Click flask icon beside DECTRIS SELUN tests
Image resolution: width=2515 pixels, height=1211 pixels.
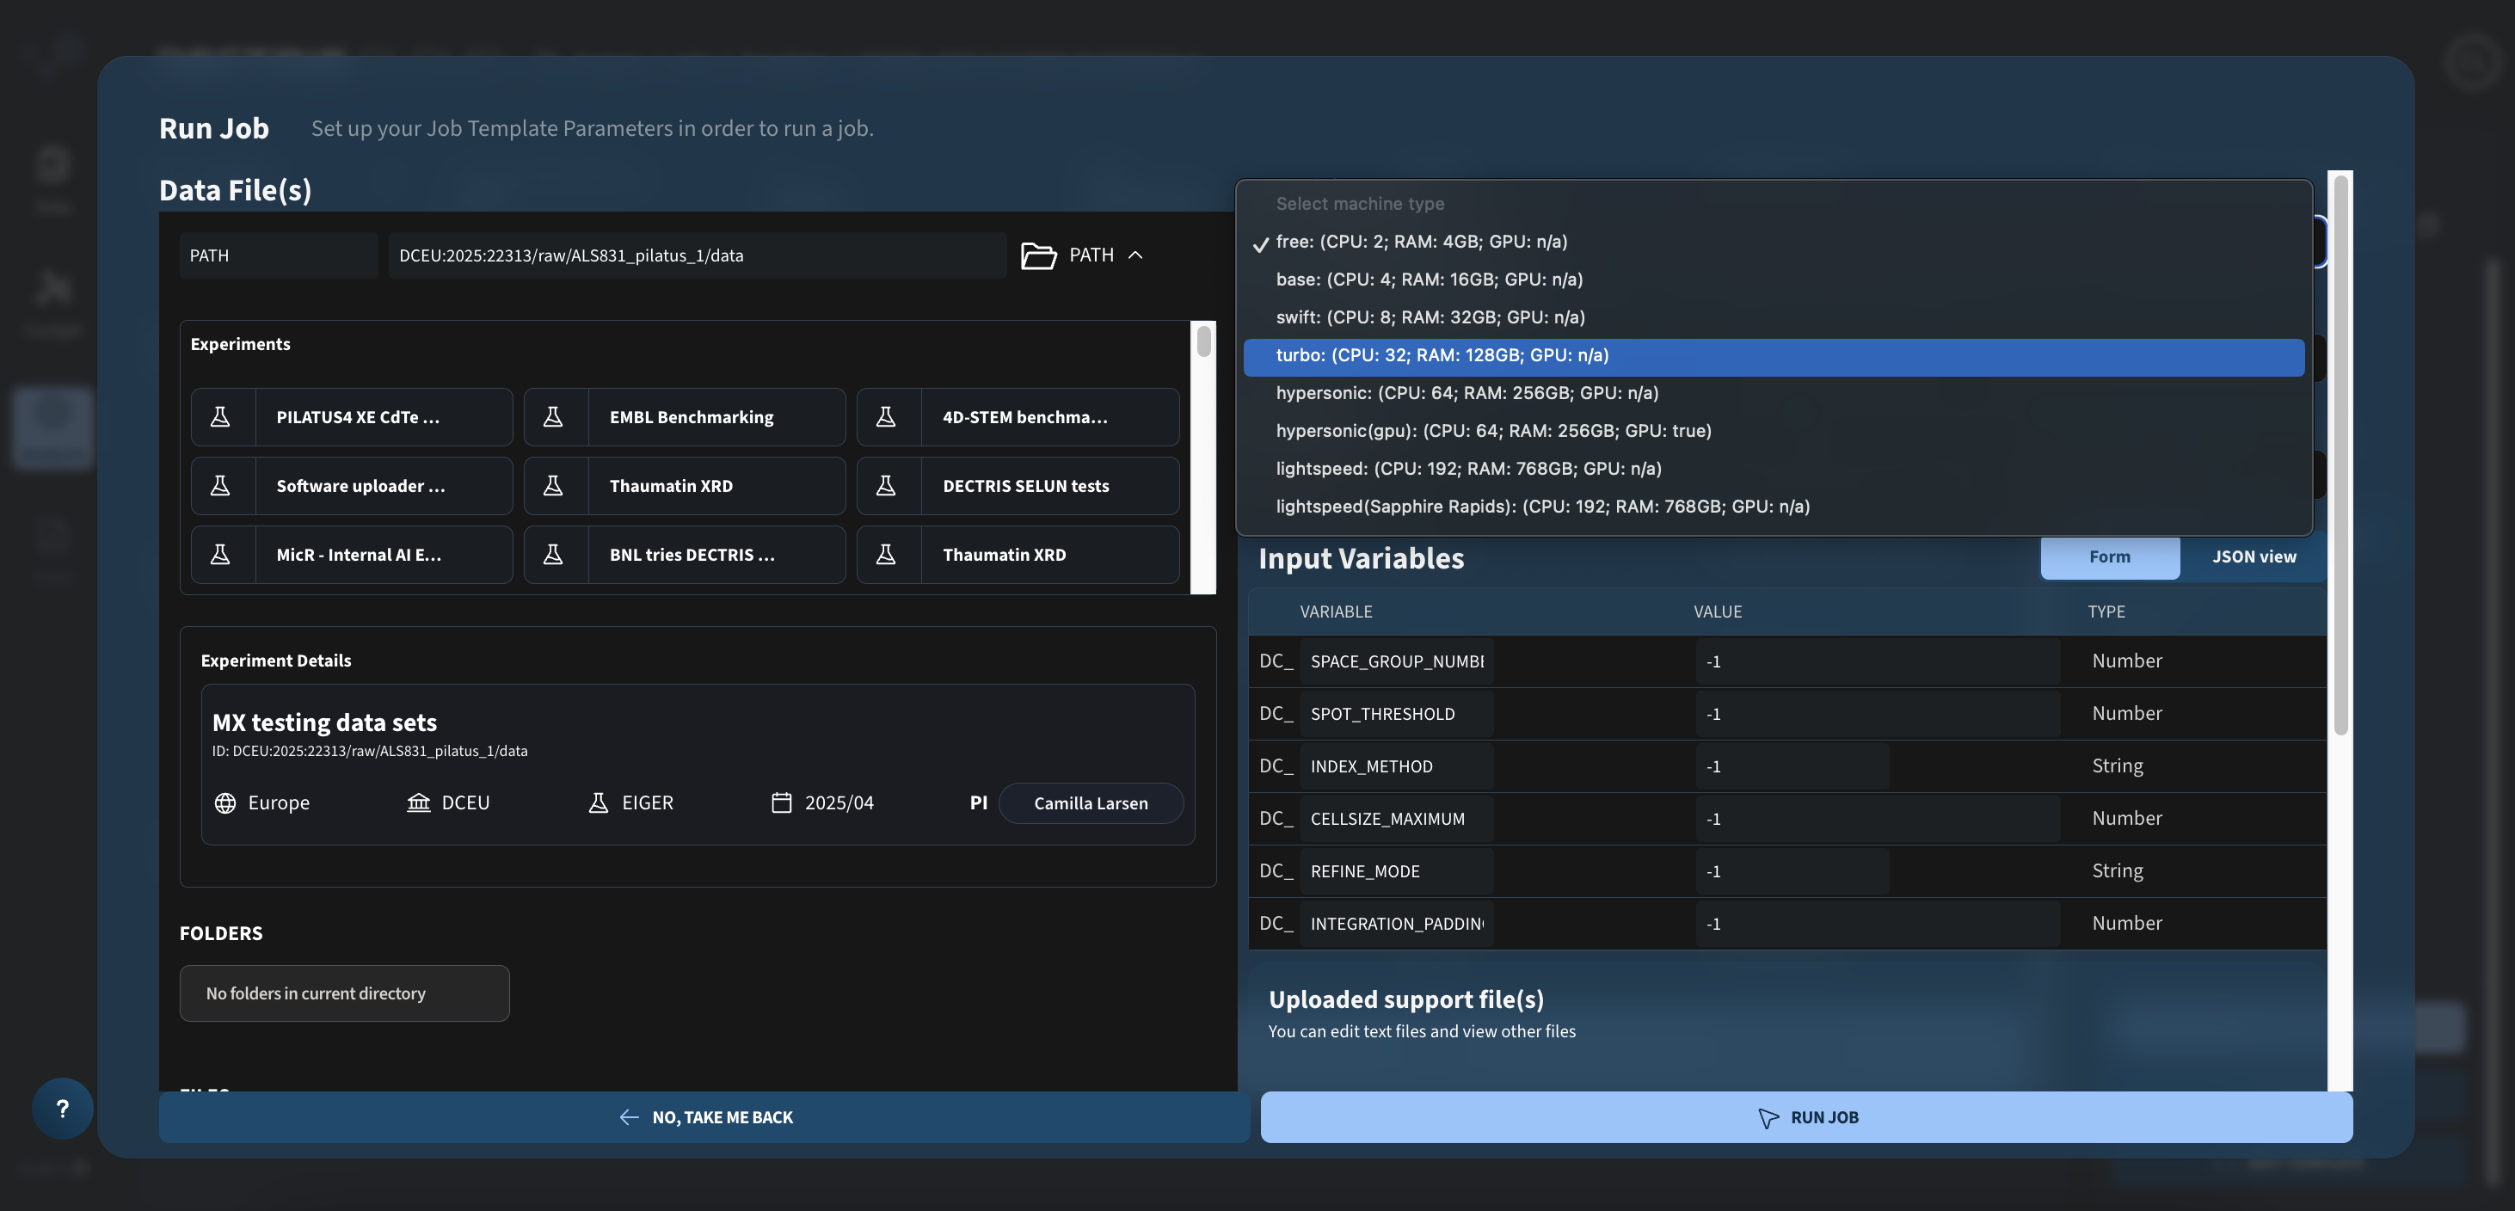886,485
